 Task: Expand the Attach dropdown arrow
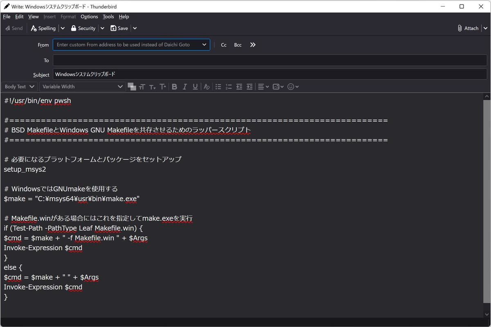[486, 28]
